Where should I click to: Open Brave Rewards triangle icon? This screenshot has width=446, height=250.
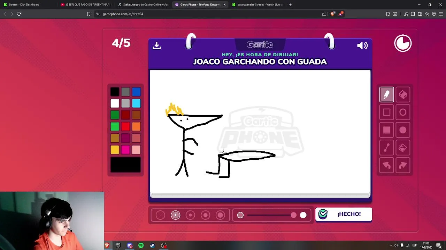coord(341,14)
